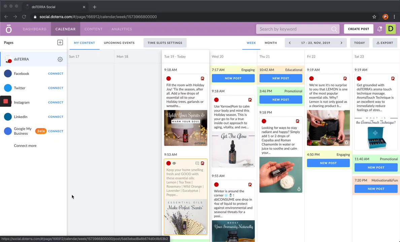Screen dimensions: 400x242
Task: Open the Dashboard tab
Action: [x=35, y=29]
